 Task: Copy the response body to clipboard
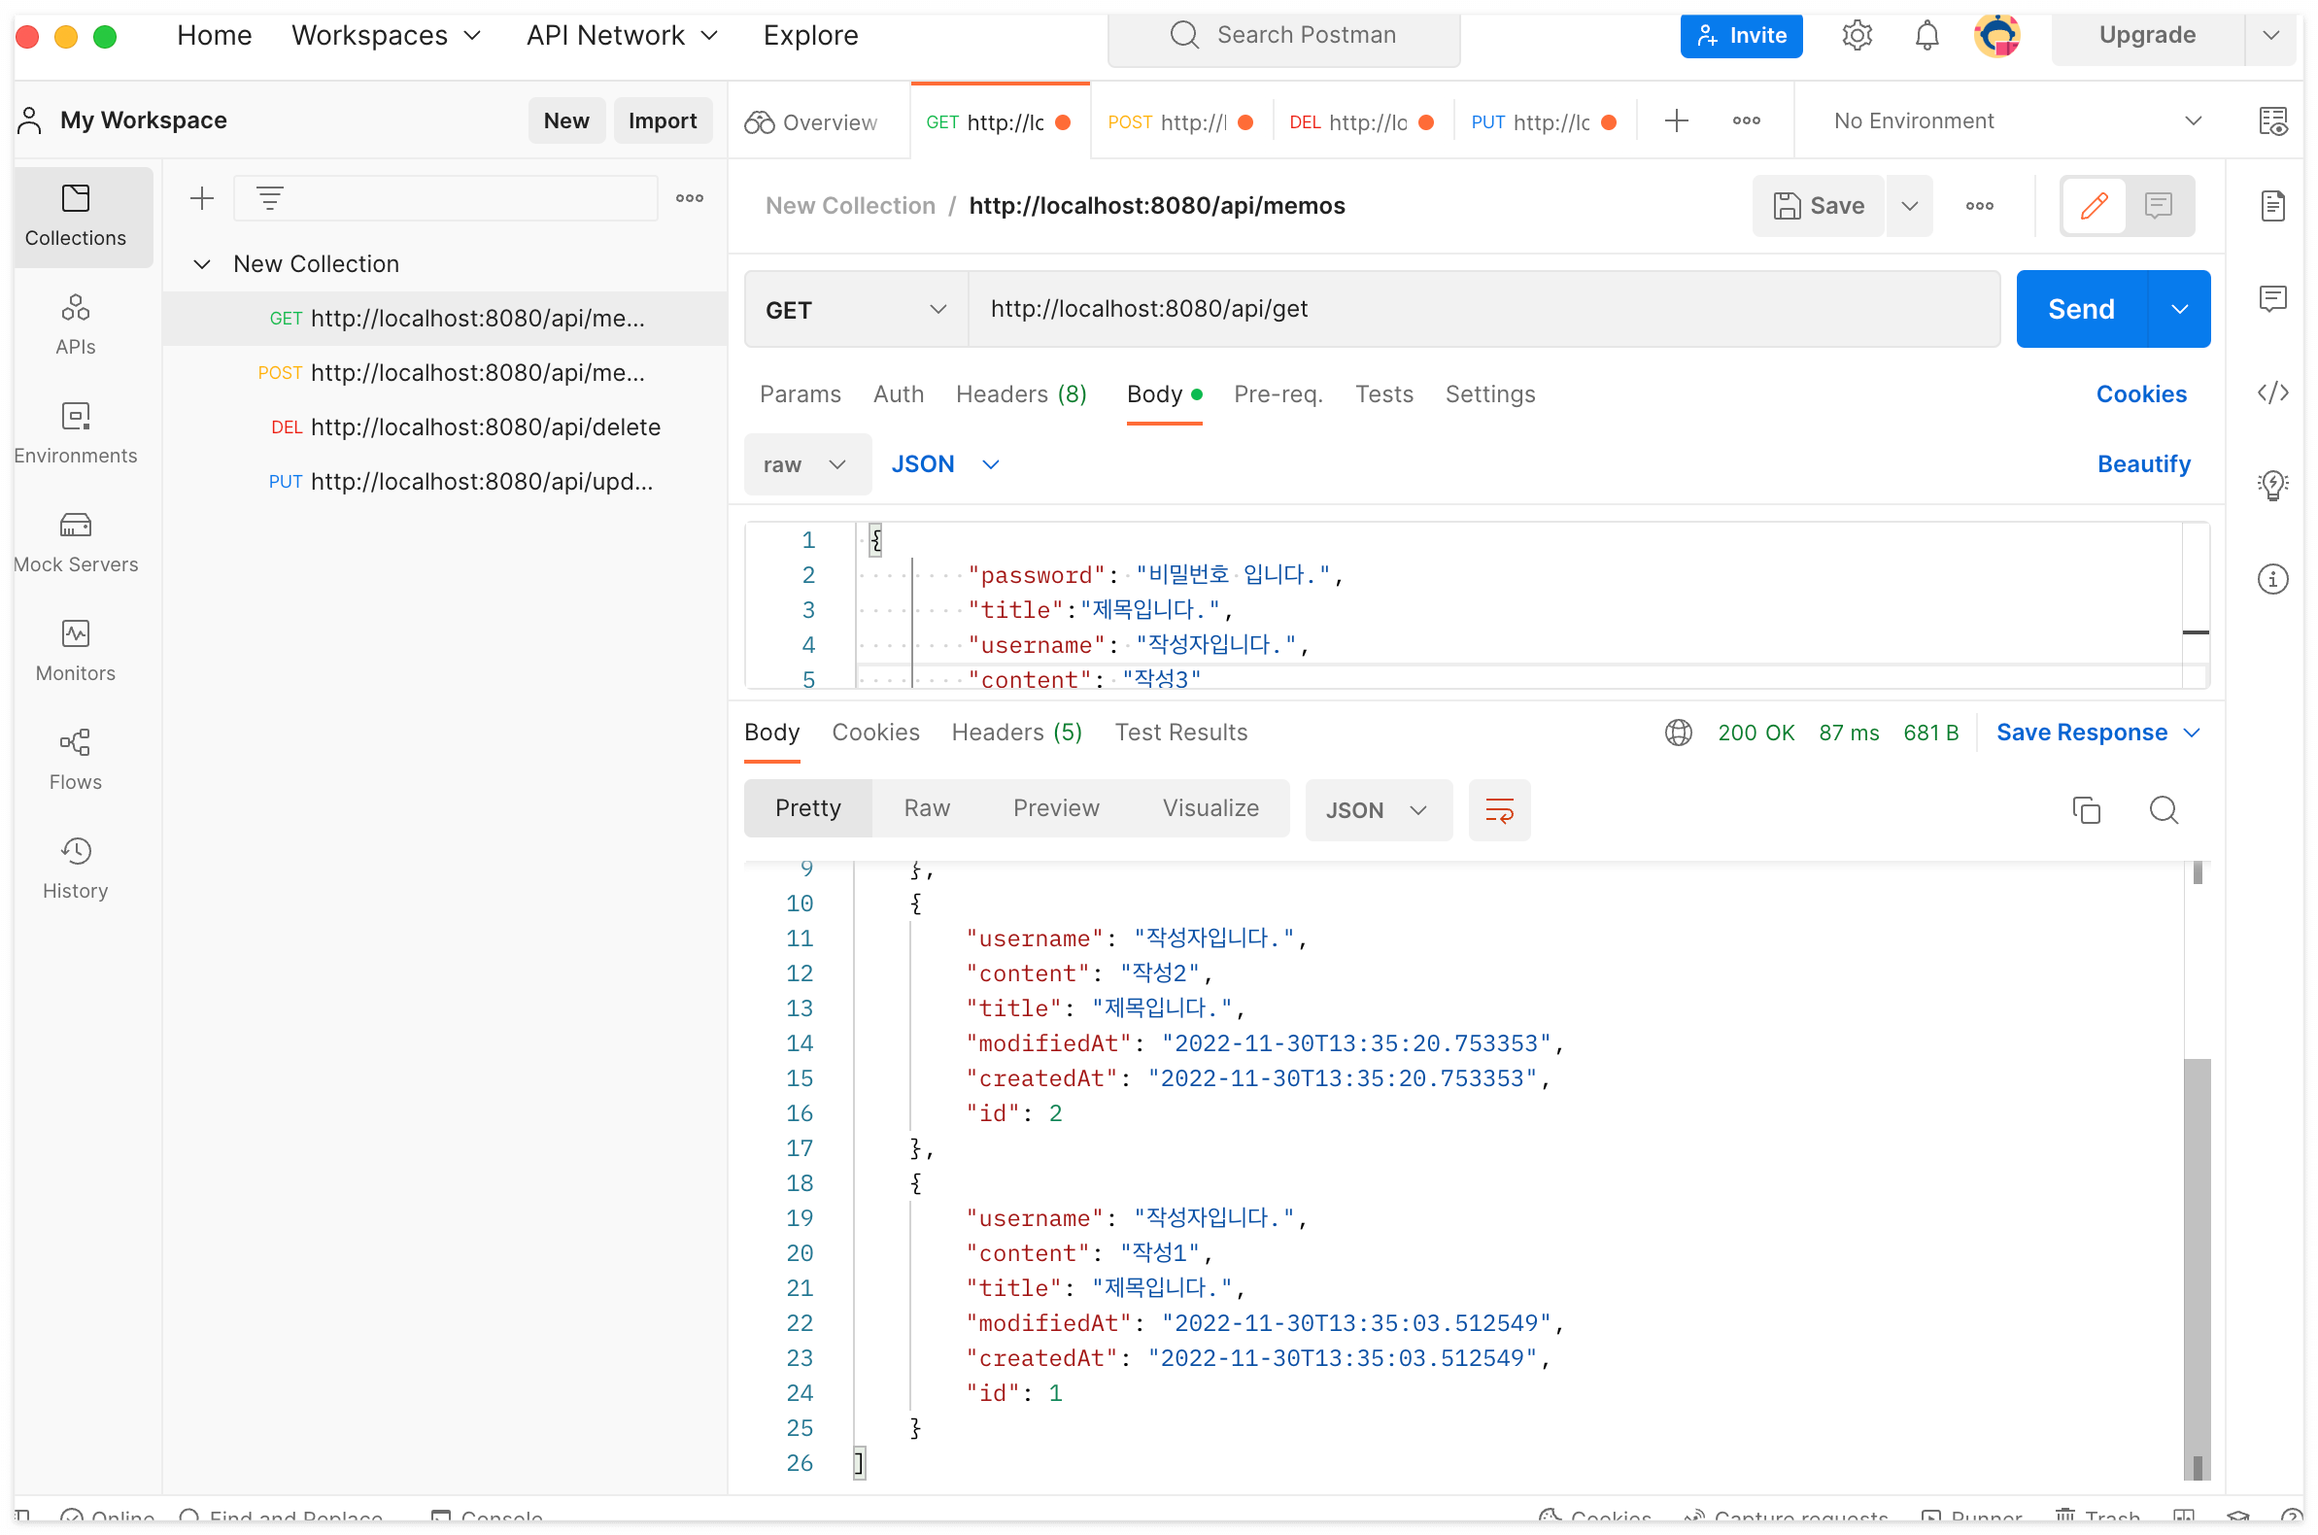(2085, 810)
